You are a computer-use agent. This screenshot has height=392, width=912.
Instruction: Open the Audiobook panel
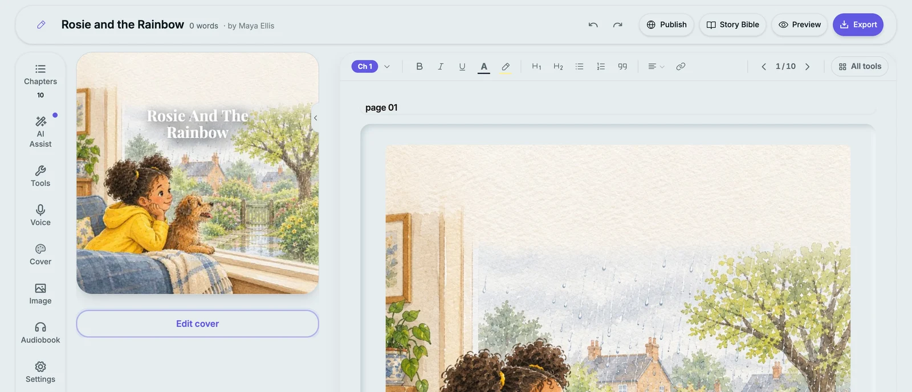coord(40,333)
